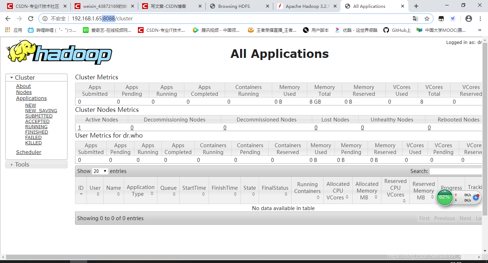Sort by Allocated CPU VCores column
Image resolution: width=488 pixels, height=263 pixels.
click(338, 190)
